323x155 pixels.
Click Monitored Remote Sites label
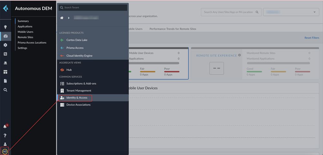[x=261, y=53]
